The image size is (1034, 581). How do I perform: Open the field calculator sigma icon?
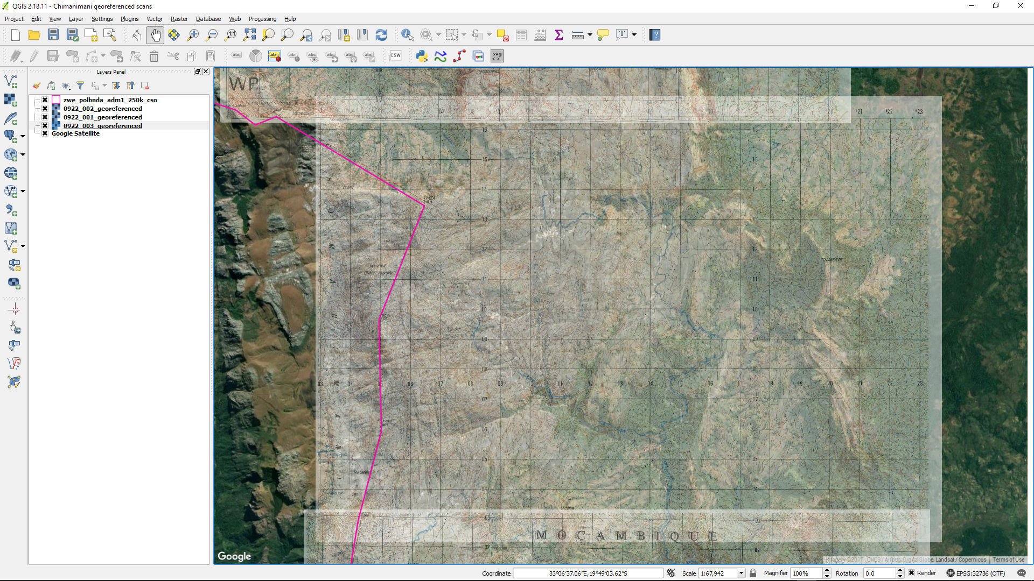pos(558,35)
